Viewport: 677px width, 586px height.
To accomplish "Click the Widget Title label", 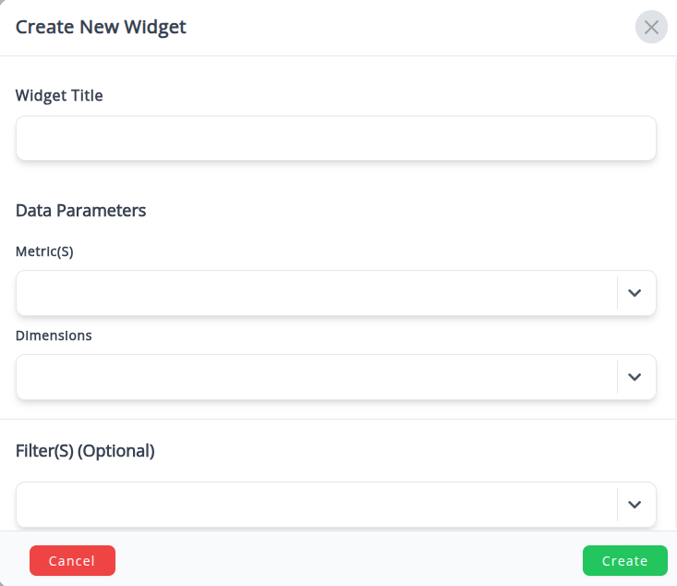I will (x=59, y=95).
